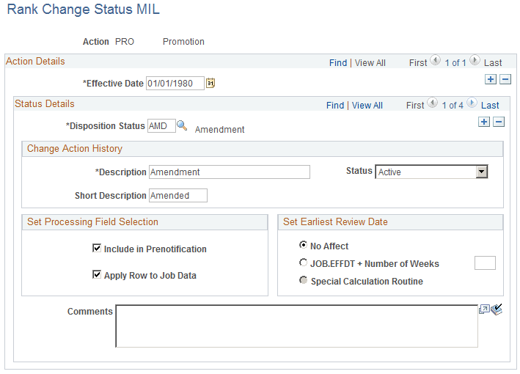
Task: Click Find link in Action Details header
Action: click(x=338, y=63)
